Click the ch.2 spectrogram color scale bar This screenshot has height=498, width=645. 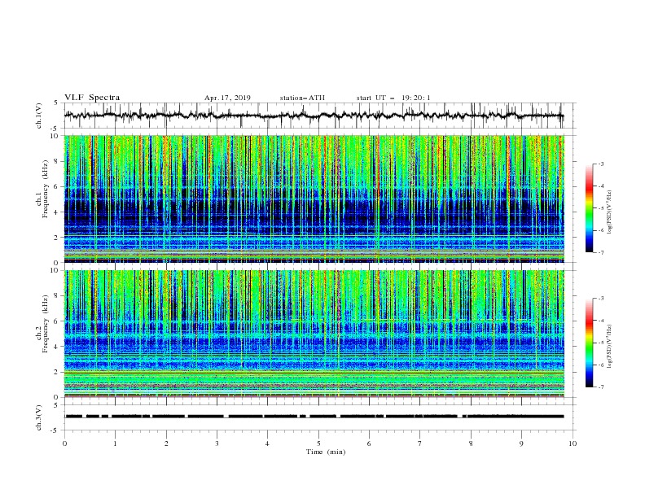589,343
